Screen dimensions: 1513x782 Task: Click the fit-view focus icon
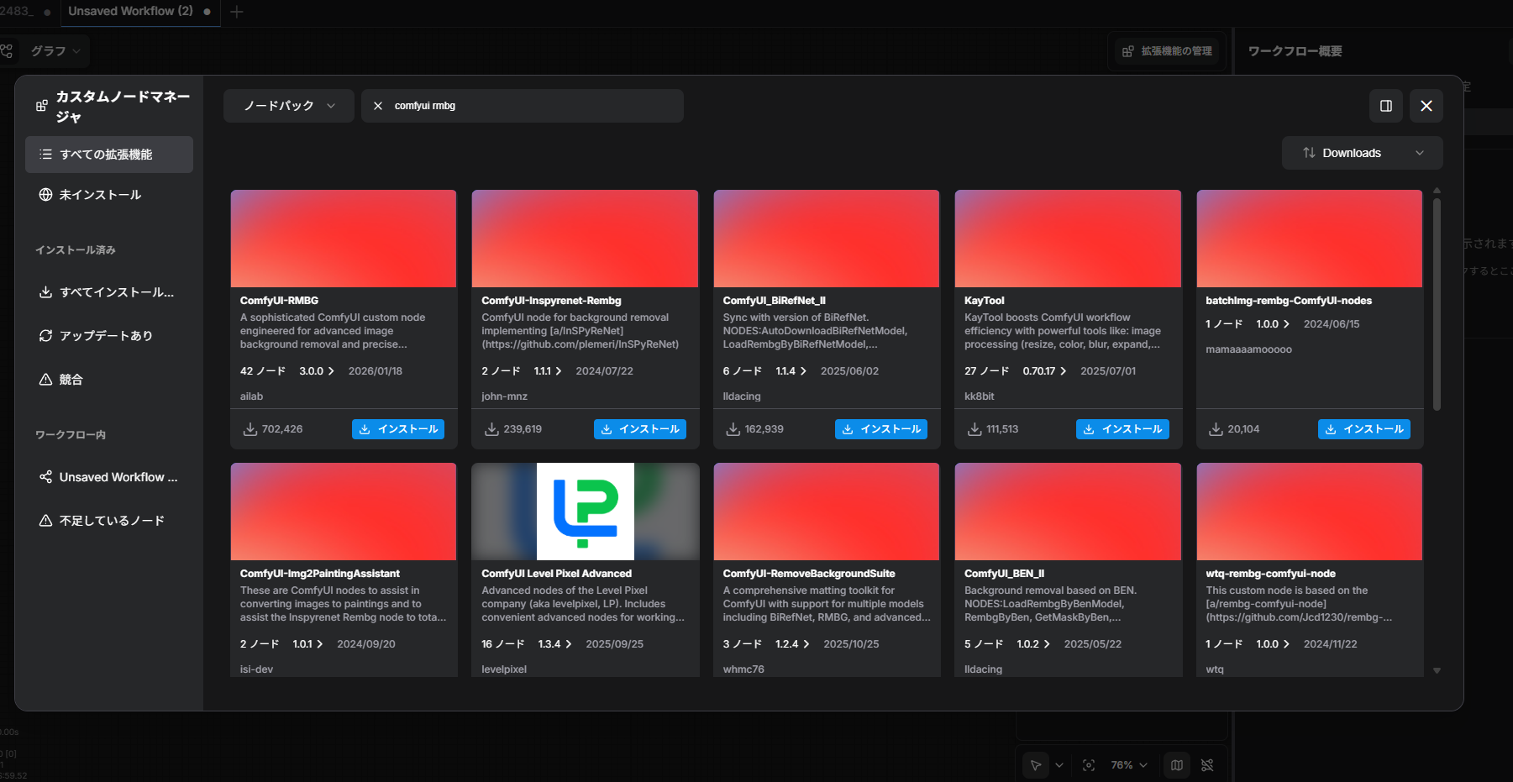1089,765
